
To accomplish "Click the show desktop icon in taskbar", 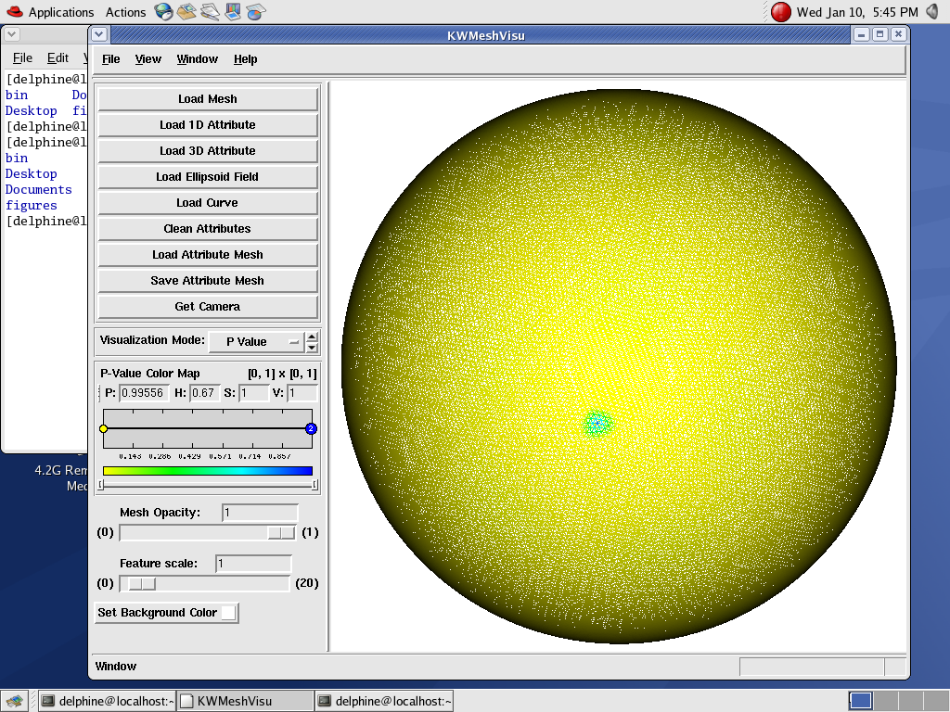I will coord(14,701).
